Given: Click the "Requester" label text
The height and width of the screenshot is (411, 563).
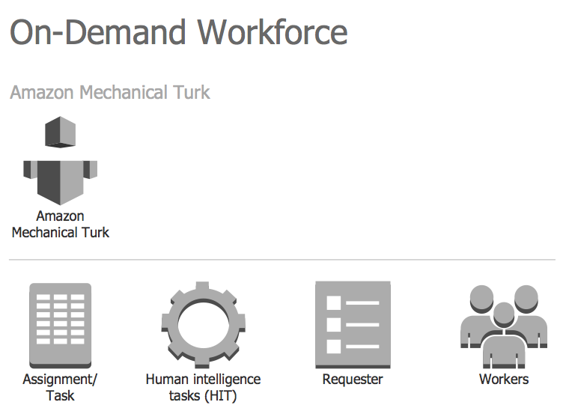Looking at the screenshot, I should pyautogui.click(x=353, y=380).
